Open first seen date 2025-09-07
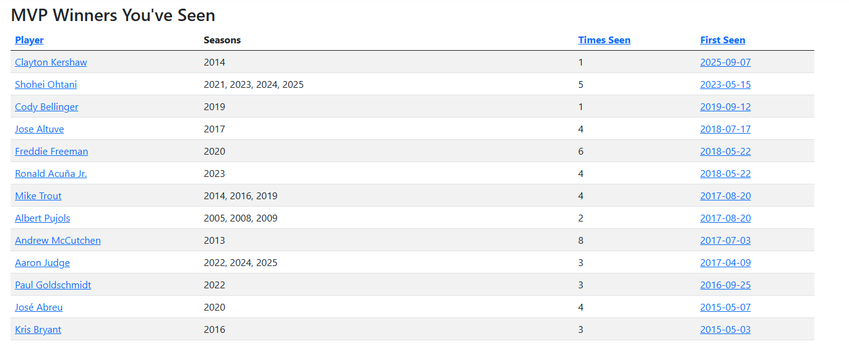The height and width of the screenshot is (344, 849). [725, 62]
